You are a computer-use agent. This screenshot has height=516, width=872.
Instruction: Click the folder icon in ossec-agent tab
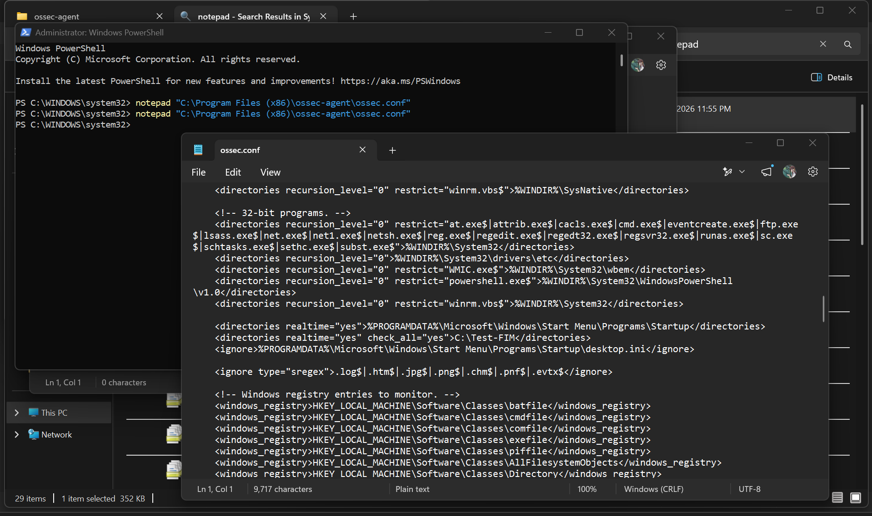coord(22,16)
